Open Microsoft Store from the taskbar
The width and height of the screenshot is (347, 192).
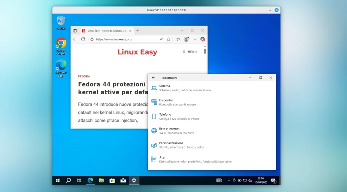coord(112,180)
